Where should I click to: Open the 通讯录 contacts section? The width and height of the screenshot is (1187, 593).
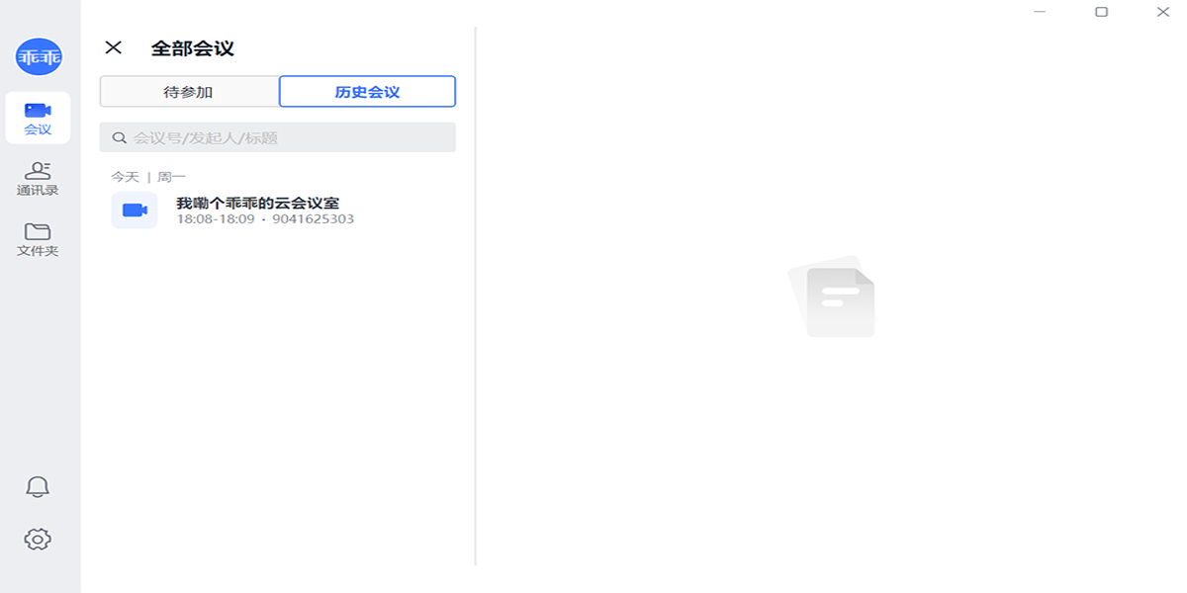coord(38,179)
